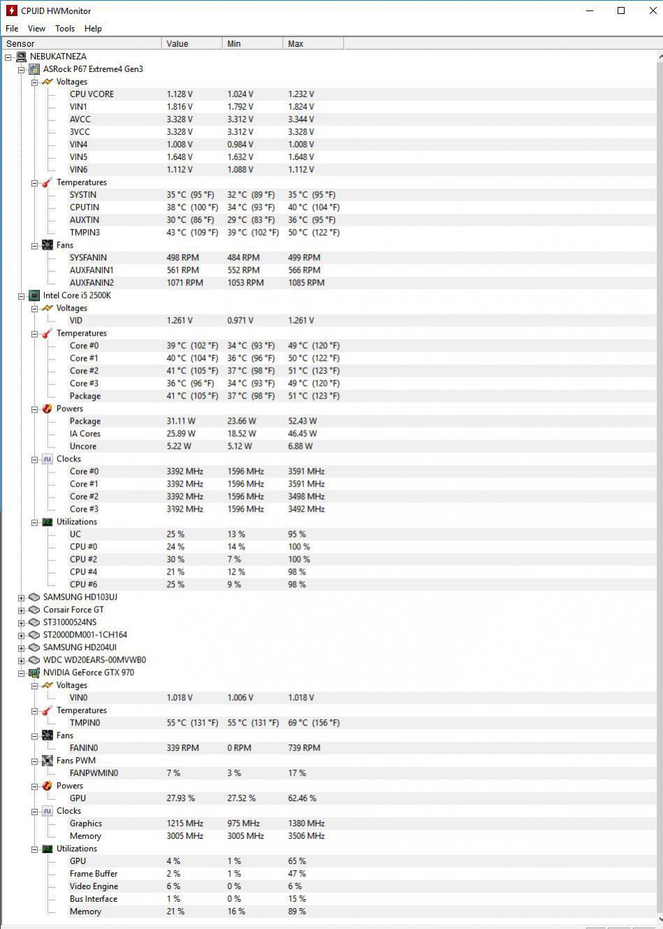Screen dimensions: 663x929
Task: Click the CPU Temperatures thermometer icon
Action: point(48,333)
